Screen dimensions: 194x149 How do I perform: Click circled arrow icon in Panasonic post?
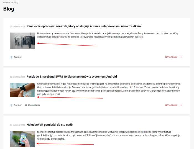click(181, 57)
